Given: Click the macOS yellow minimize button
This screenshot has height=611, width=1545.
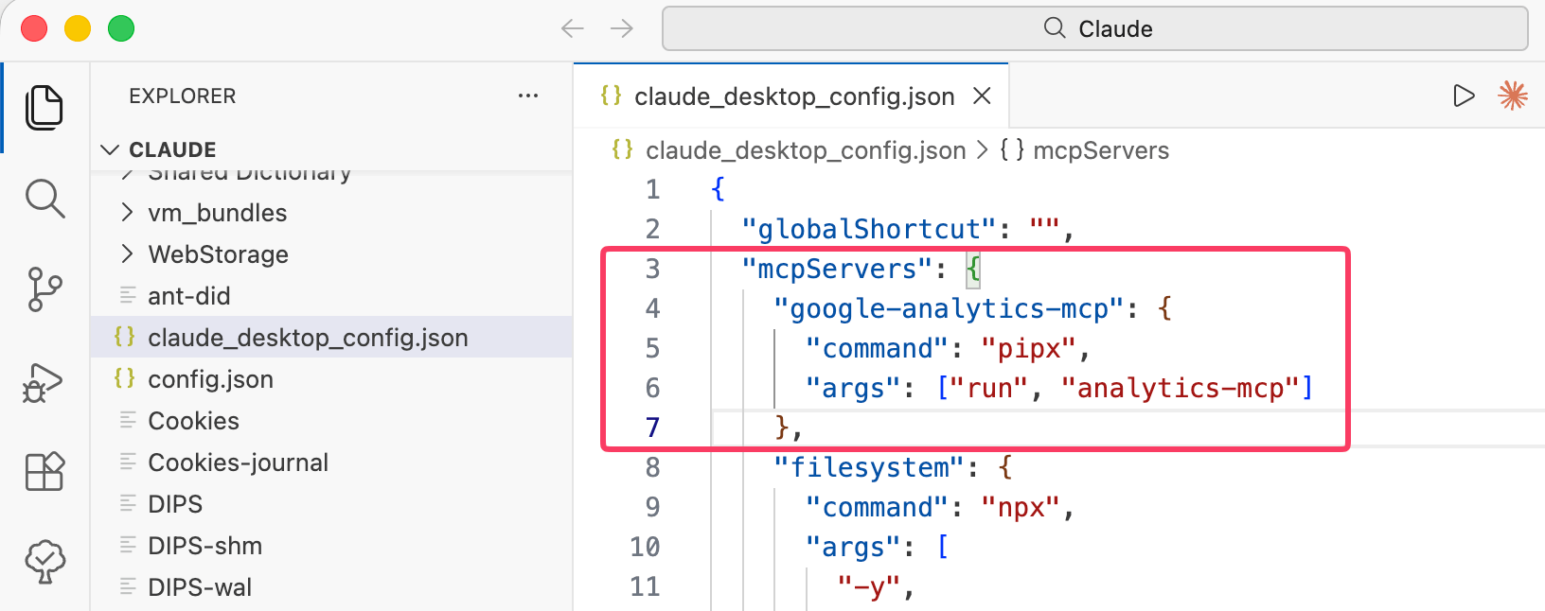Looking at the screenshot, I should point(78,28).
